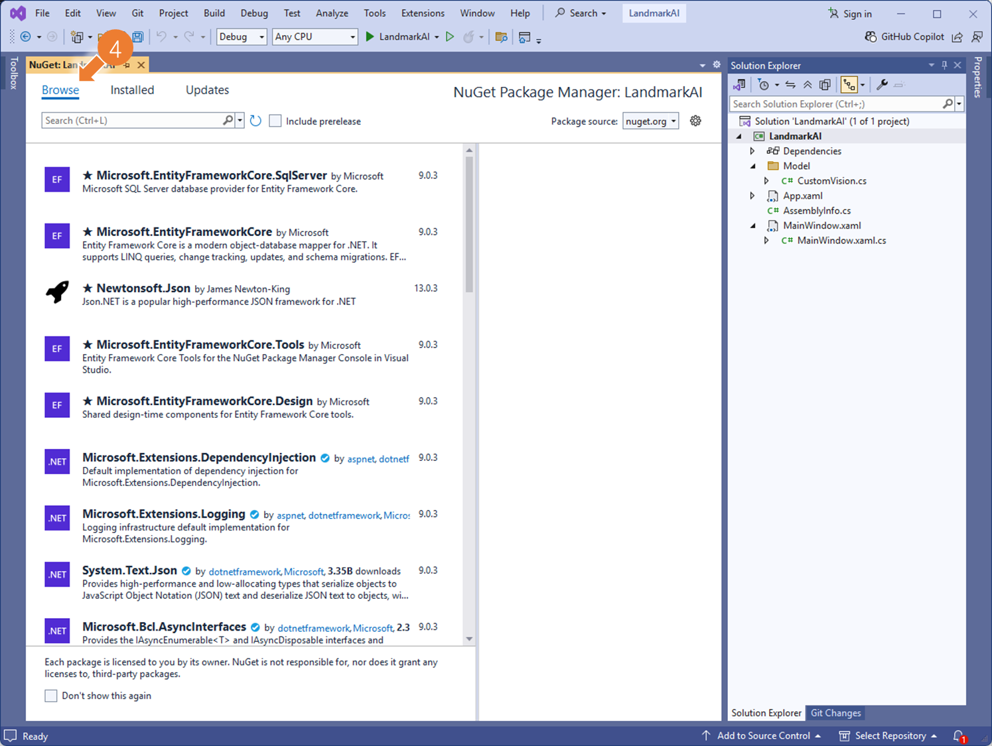992x746 pixels.
Task: Click the Sign in button
Action: (x=850, y=13)
